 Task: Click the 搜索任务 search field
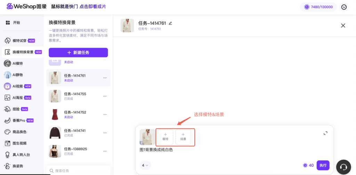78,170
